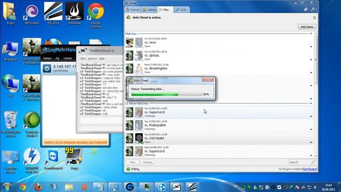Select the Camtasia Studio 6 shortcut

click(32, 124)
